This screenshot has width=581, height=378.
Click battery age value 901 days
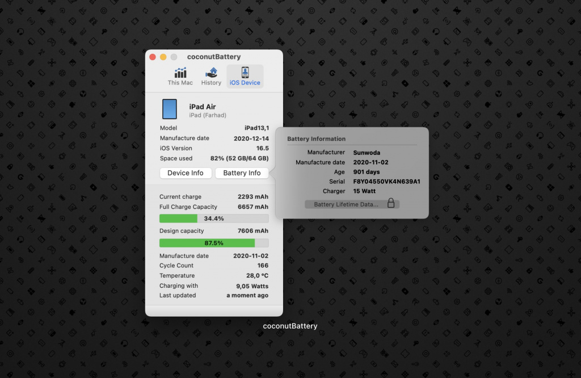coord(366,172)
